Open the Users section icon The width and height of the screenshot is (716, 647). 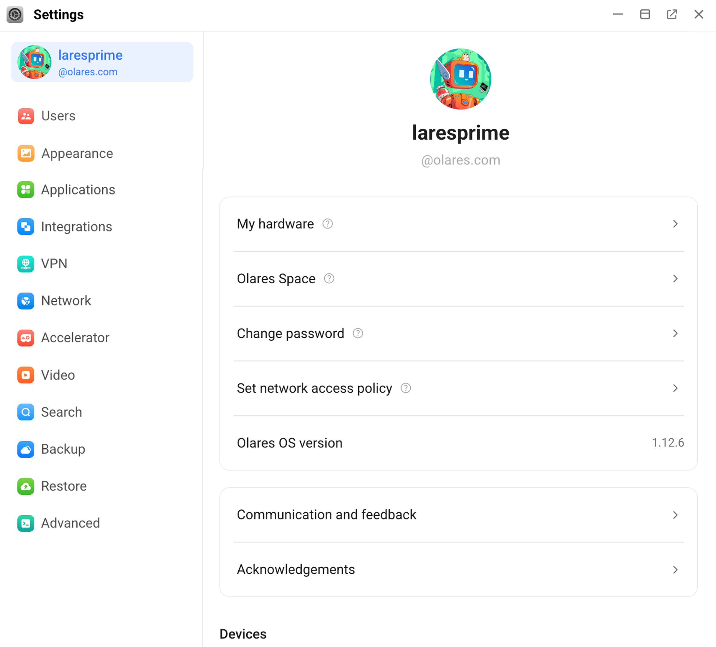click(x=26, y=116)
